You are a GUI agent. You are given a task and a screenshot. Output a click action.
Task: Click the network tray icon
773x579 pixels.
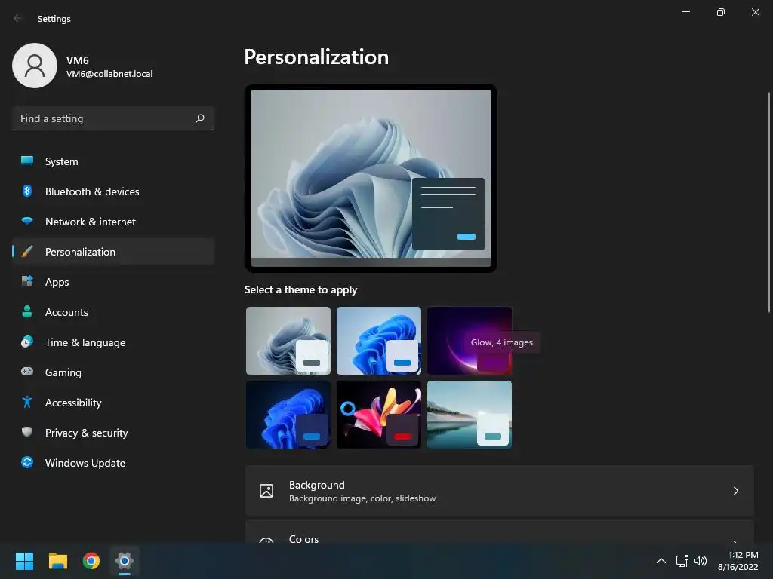682,561
